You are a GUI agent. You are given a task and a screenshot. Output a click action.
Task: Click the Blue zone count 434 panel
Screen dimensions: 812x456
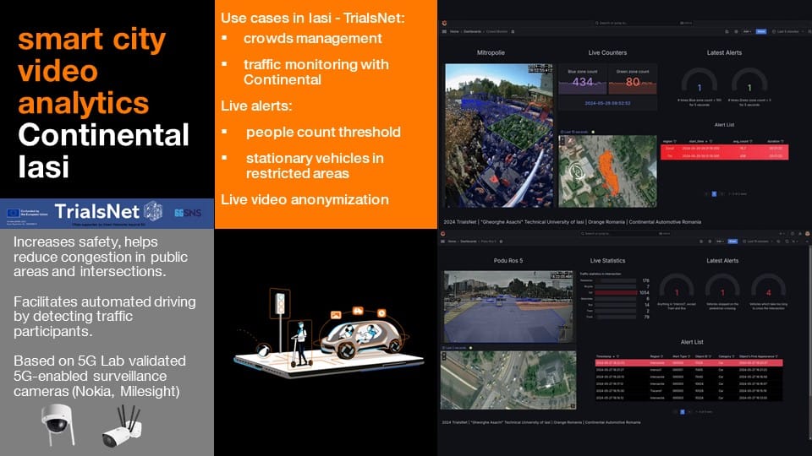[x=583, y=79]
